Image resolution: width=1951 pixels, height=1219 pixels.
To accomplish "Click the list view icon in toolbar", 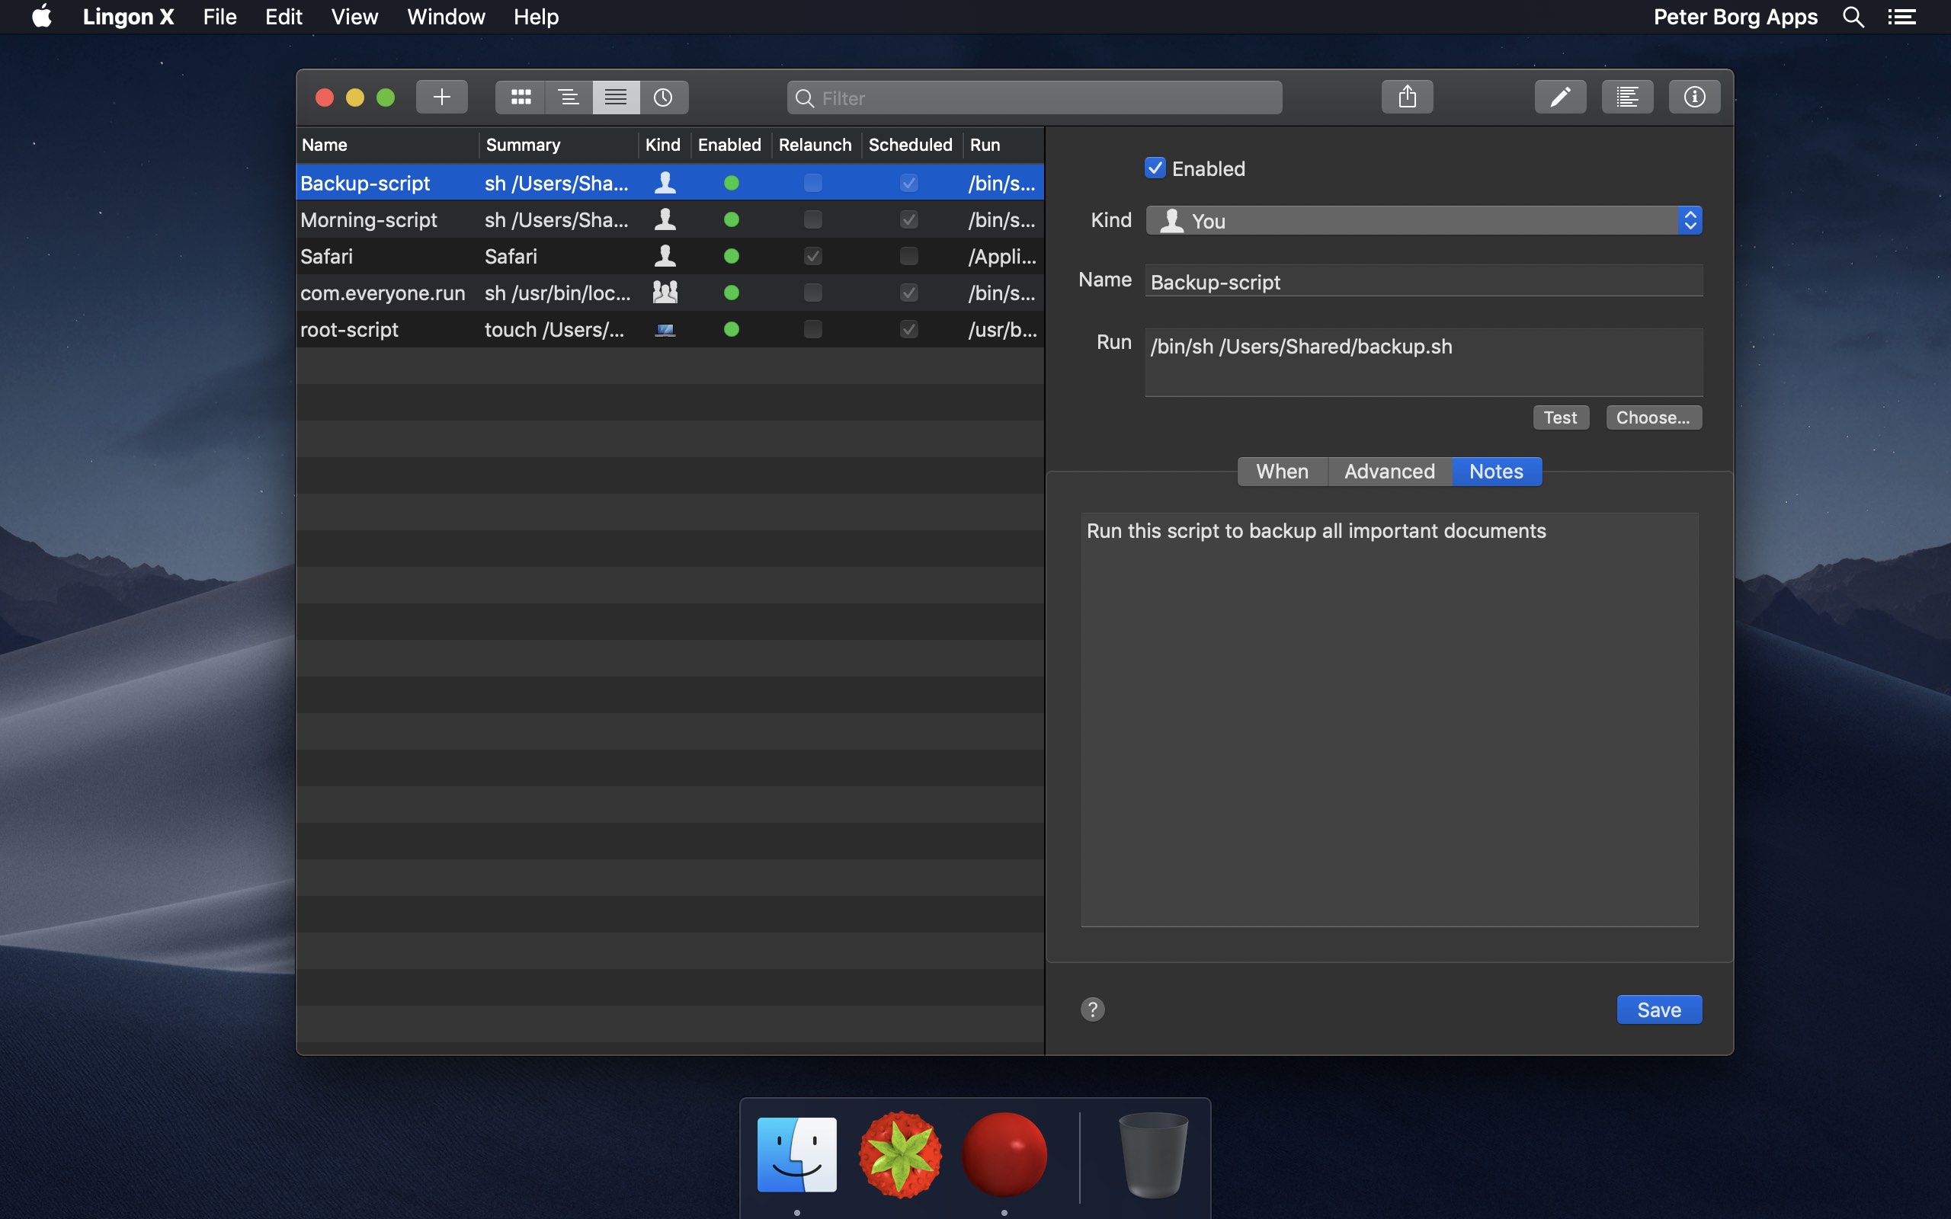I will [615, 97].
